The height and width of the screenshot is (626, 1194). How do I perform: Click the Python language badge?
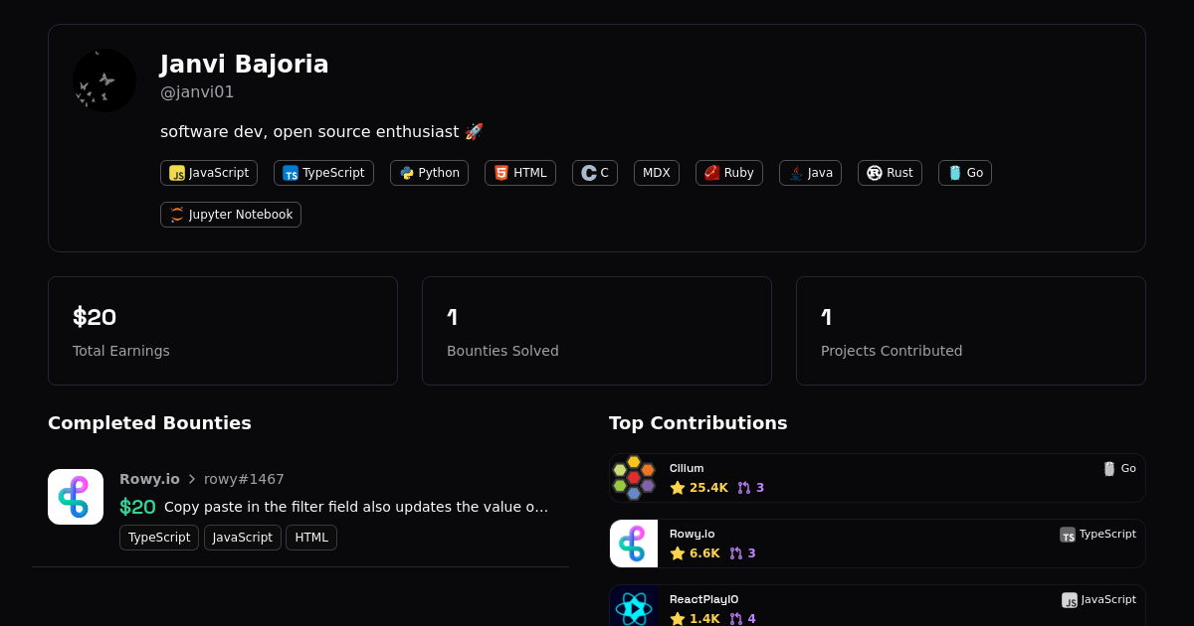click(429, 173)
